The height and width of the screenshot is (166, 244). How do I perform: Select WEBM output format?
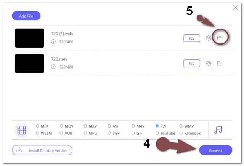(37, 133)
